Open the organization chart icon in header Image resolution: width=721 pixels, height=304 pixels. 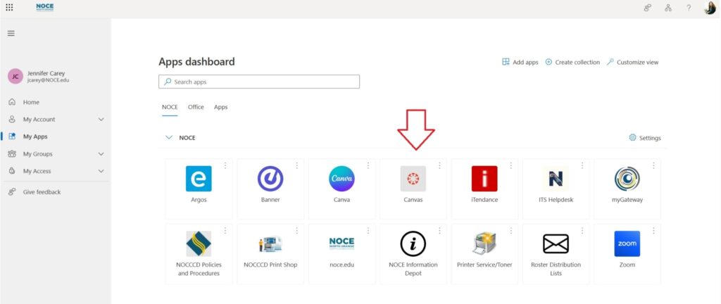click(x=668, y=8)
